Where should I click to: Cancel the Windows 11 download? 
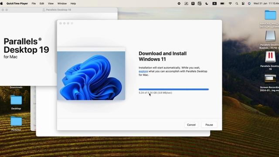coord(191,125)
